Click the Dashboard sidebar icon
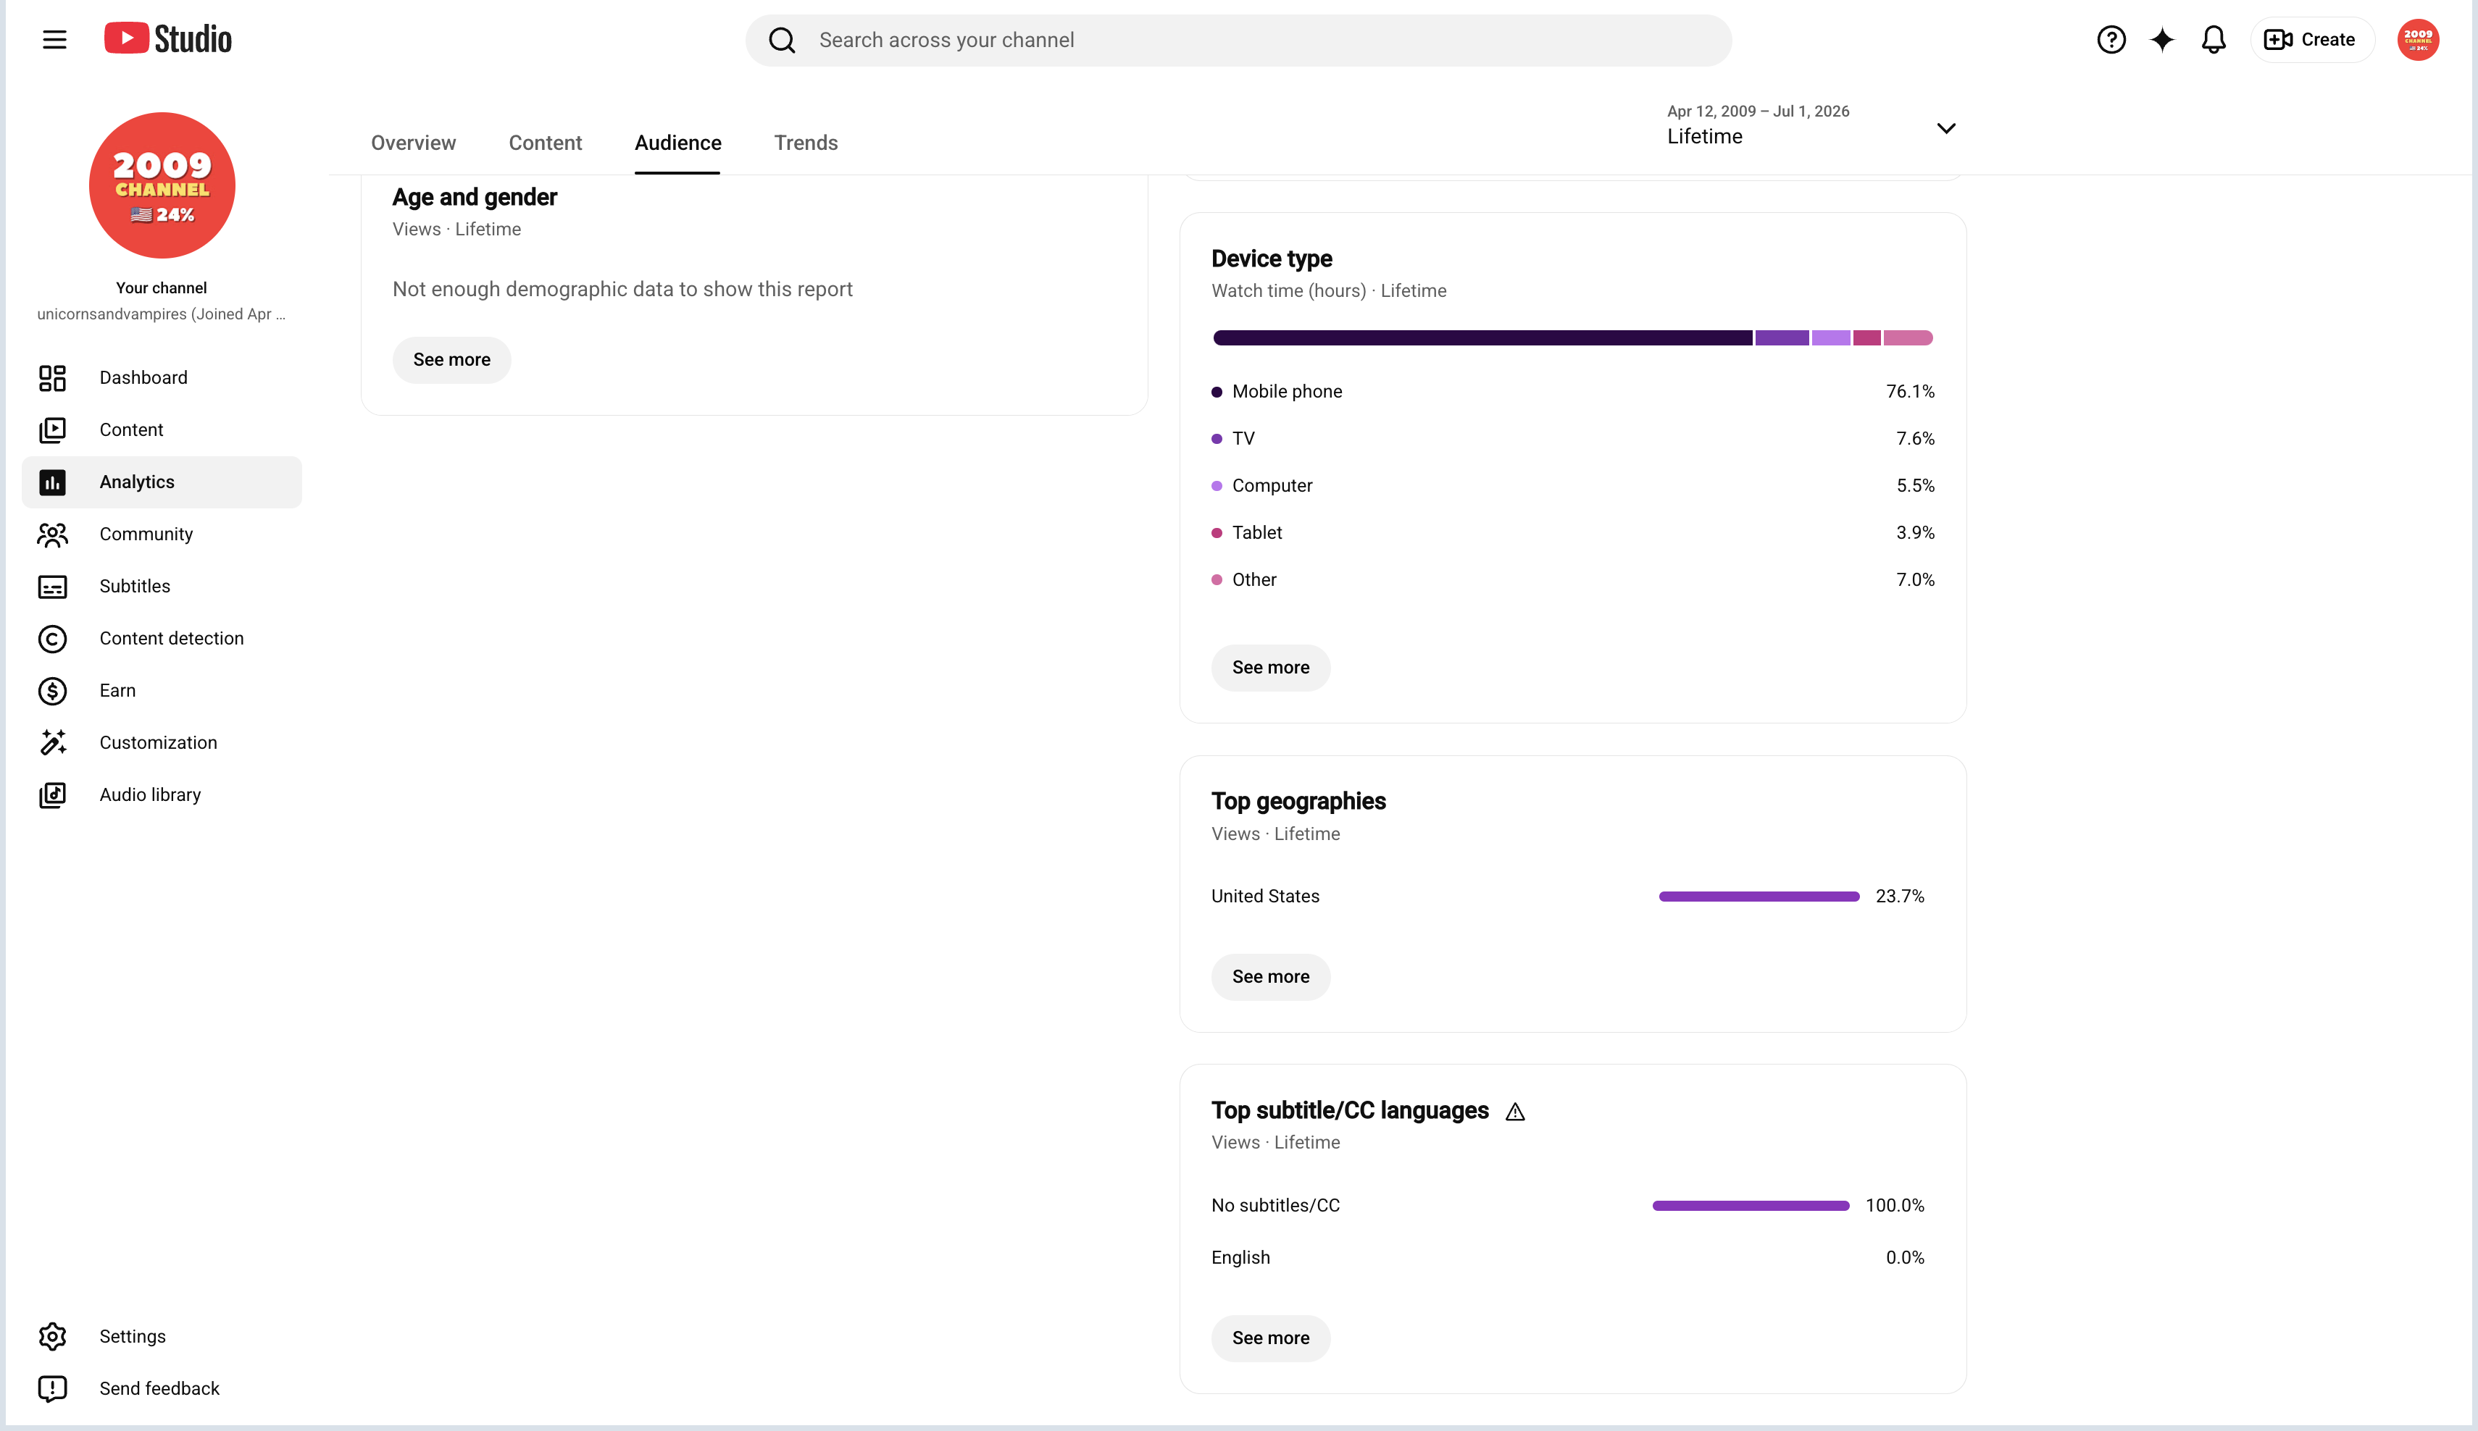2478x1431 pixels. click(52, 377)
